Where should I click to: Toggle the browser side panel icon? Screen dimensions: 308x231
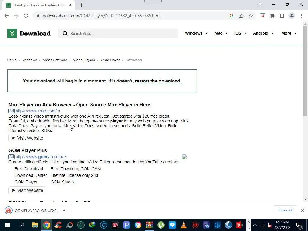[x=282, y=16]
